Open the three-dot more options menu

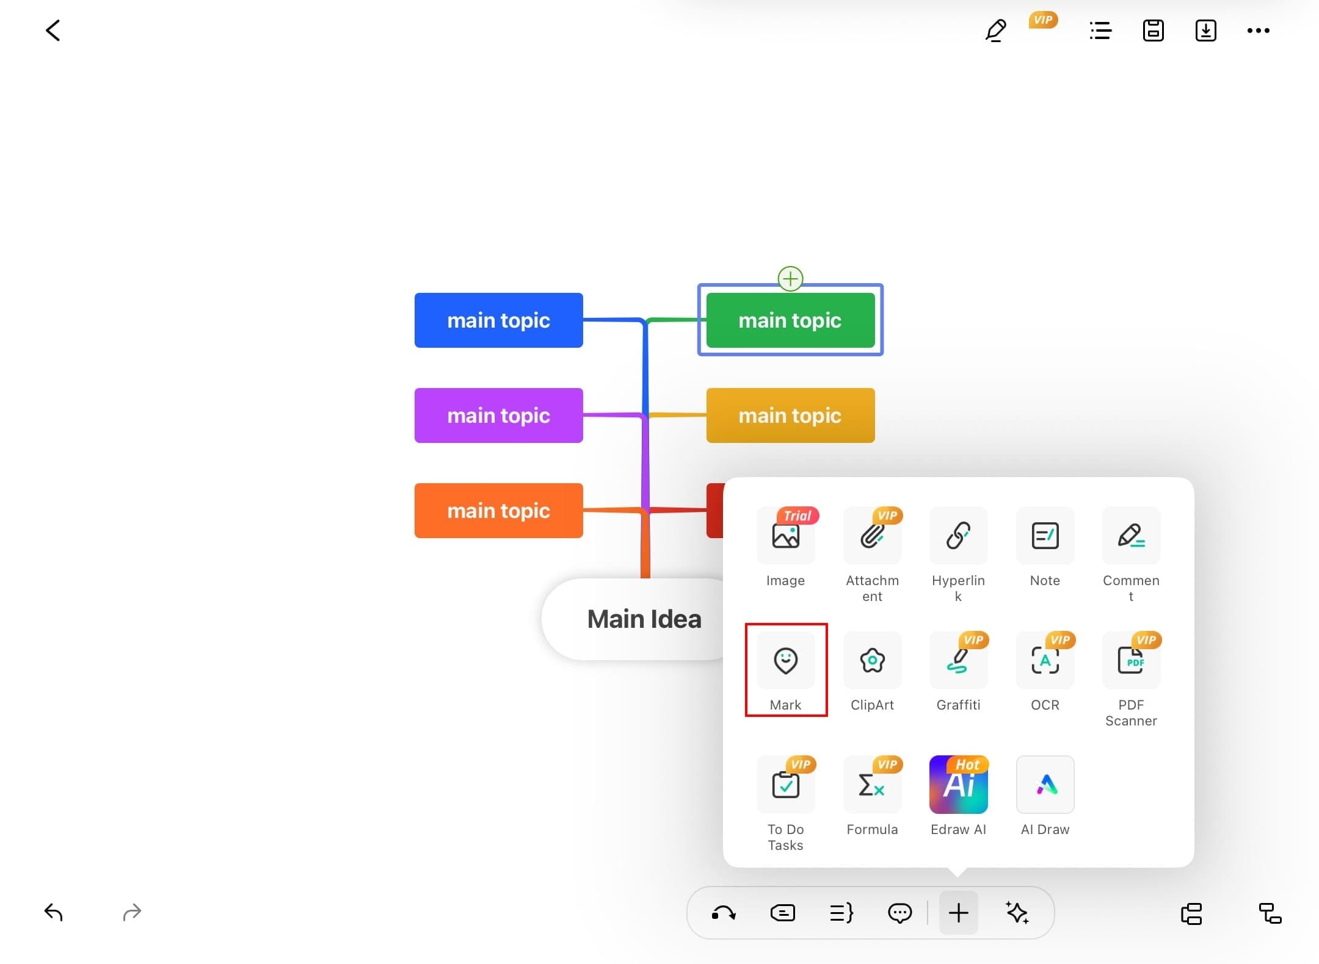click(1258, 31)
